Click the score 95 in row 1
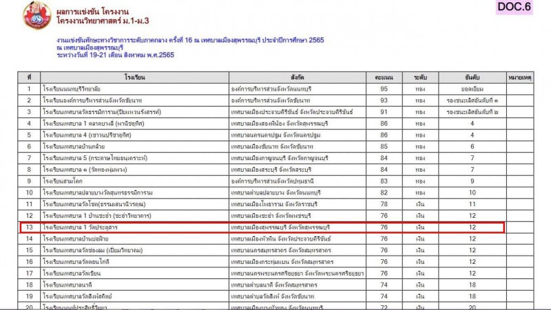The width and height of the screenshot is (551, 310). click(384, 89)
